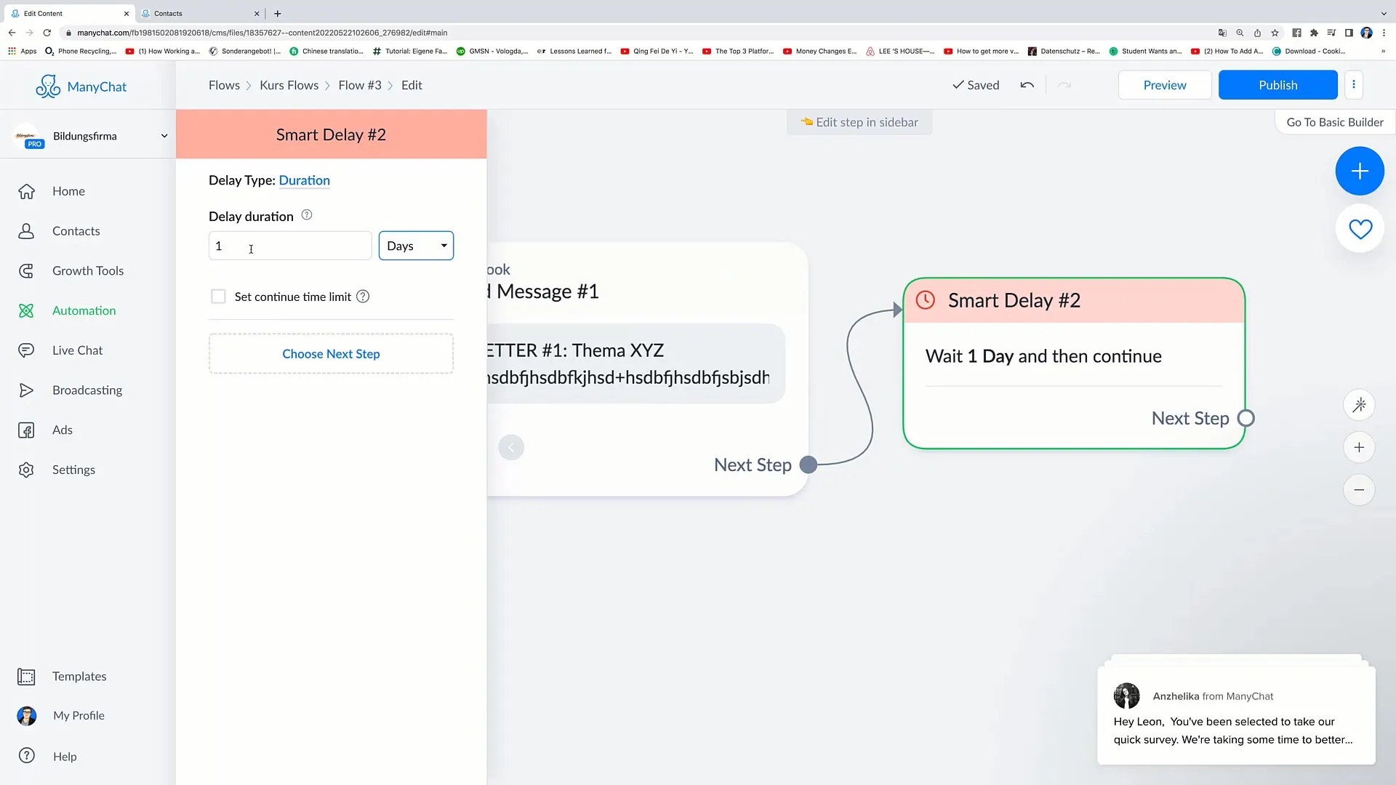Open a new browser tab
The width and height of the screenshot is (1396, 785).
click(277, 13)
